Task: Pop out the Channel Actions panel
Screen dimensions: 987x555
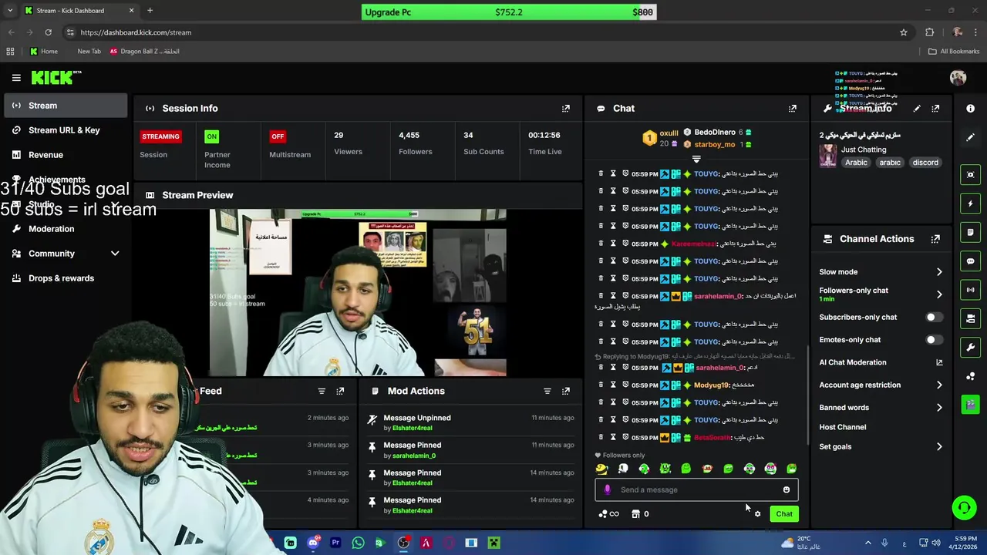Action: point(935,239)
